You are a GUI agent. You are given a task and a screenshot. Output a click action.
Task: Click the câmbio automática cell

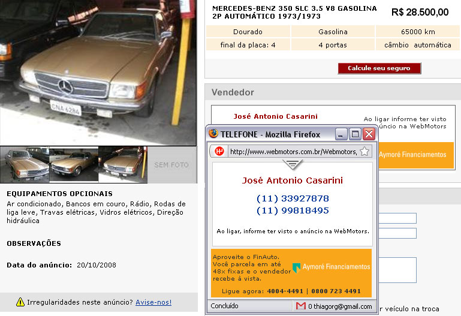(x=418, y=45)
